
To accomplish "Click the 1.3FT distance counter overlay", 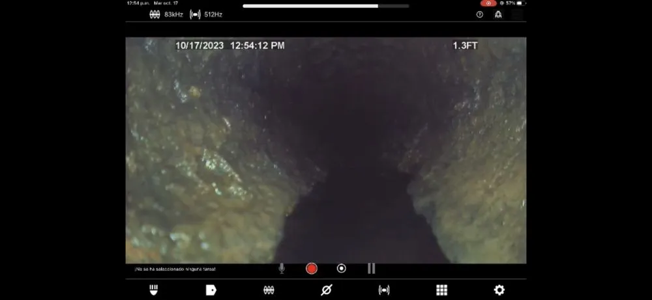I will (465, 46).
